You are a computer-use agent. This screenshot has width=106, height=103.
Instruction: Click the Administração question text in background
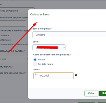point(14,31)
